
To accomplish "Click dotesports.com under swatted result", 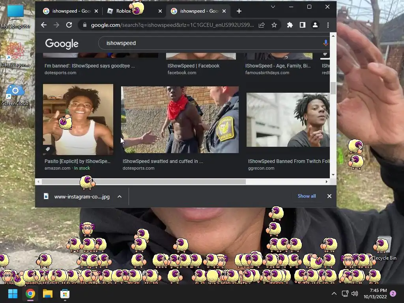I will tap(138, 168).
